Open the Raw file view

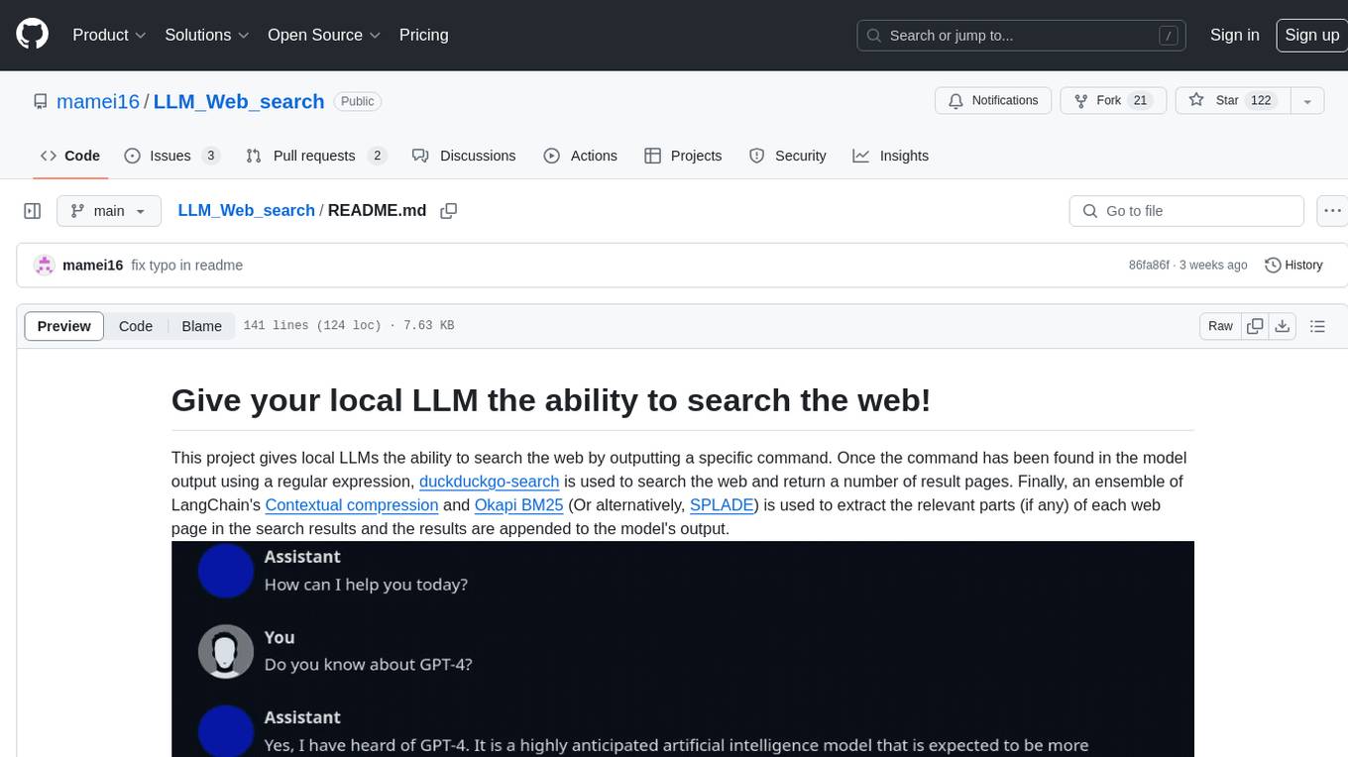click(1220, 326)
